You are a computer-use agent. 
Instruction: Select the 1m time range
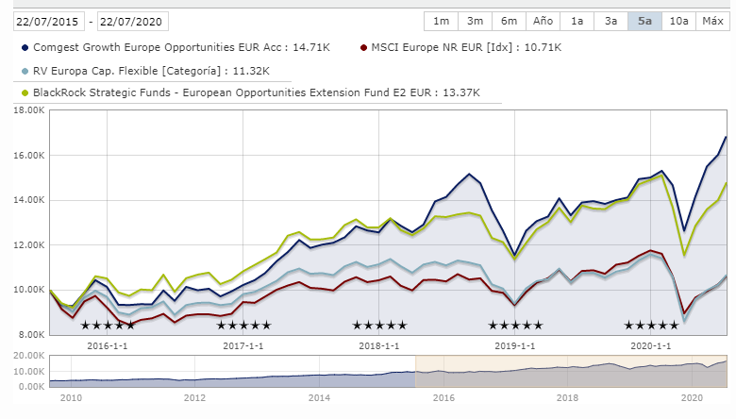441,21
